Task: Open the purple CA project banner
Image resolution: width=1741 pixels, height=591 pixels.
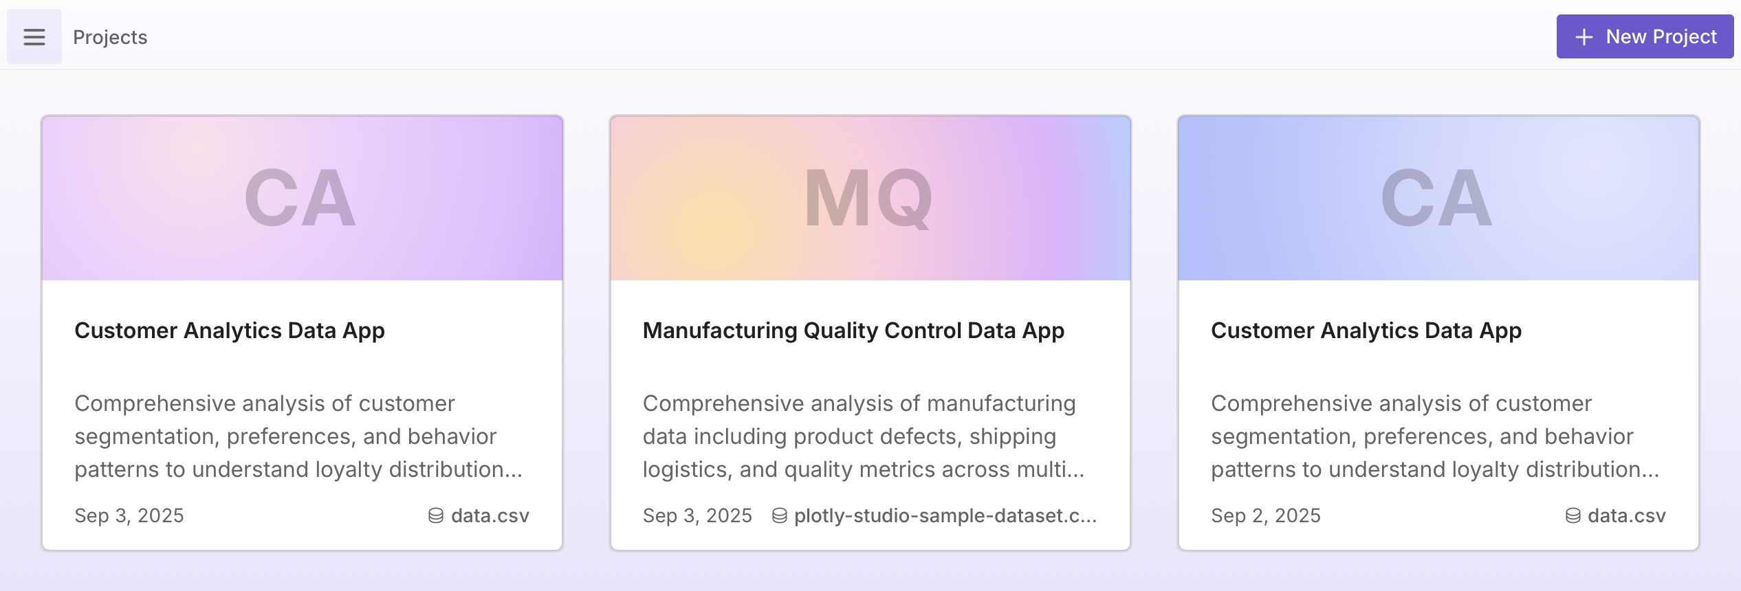Action: click(x=302, y=198)
